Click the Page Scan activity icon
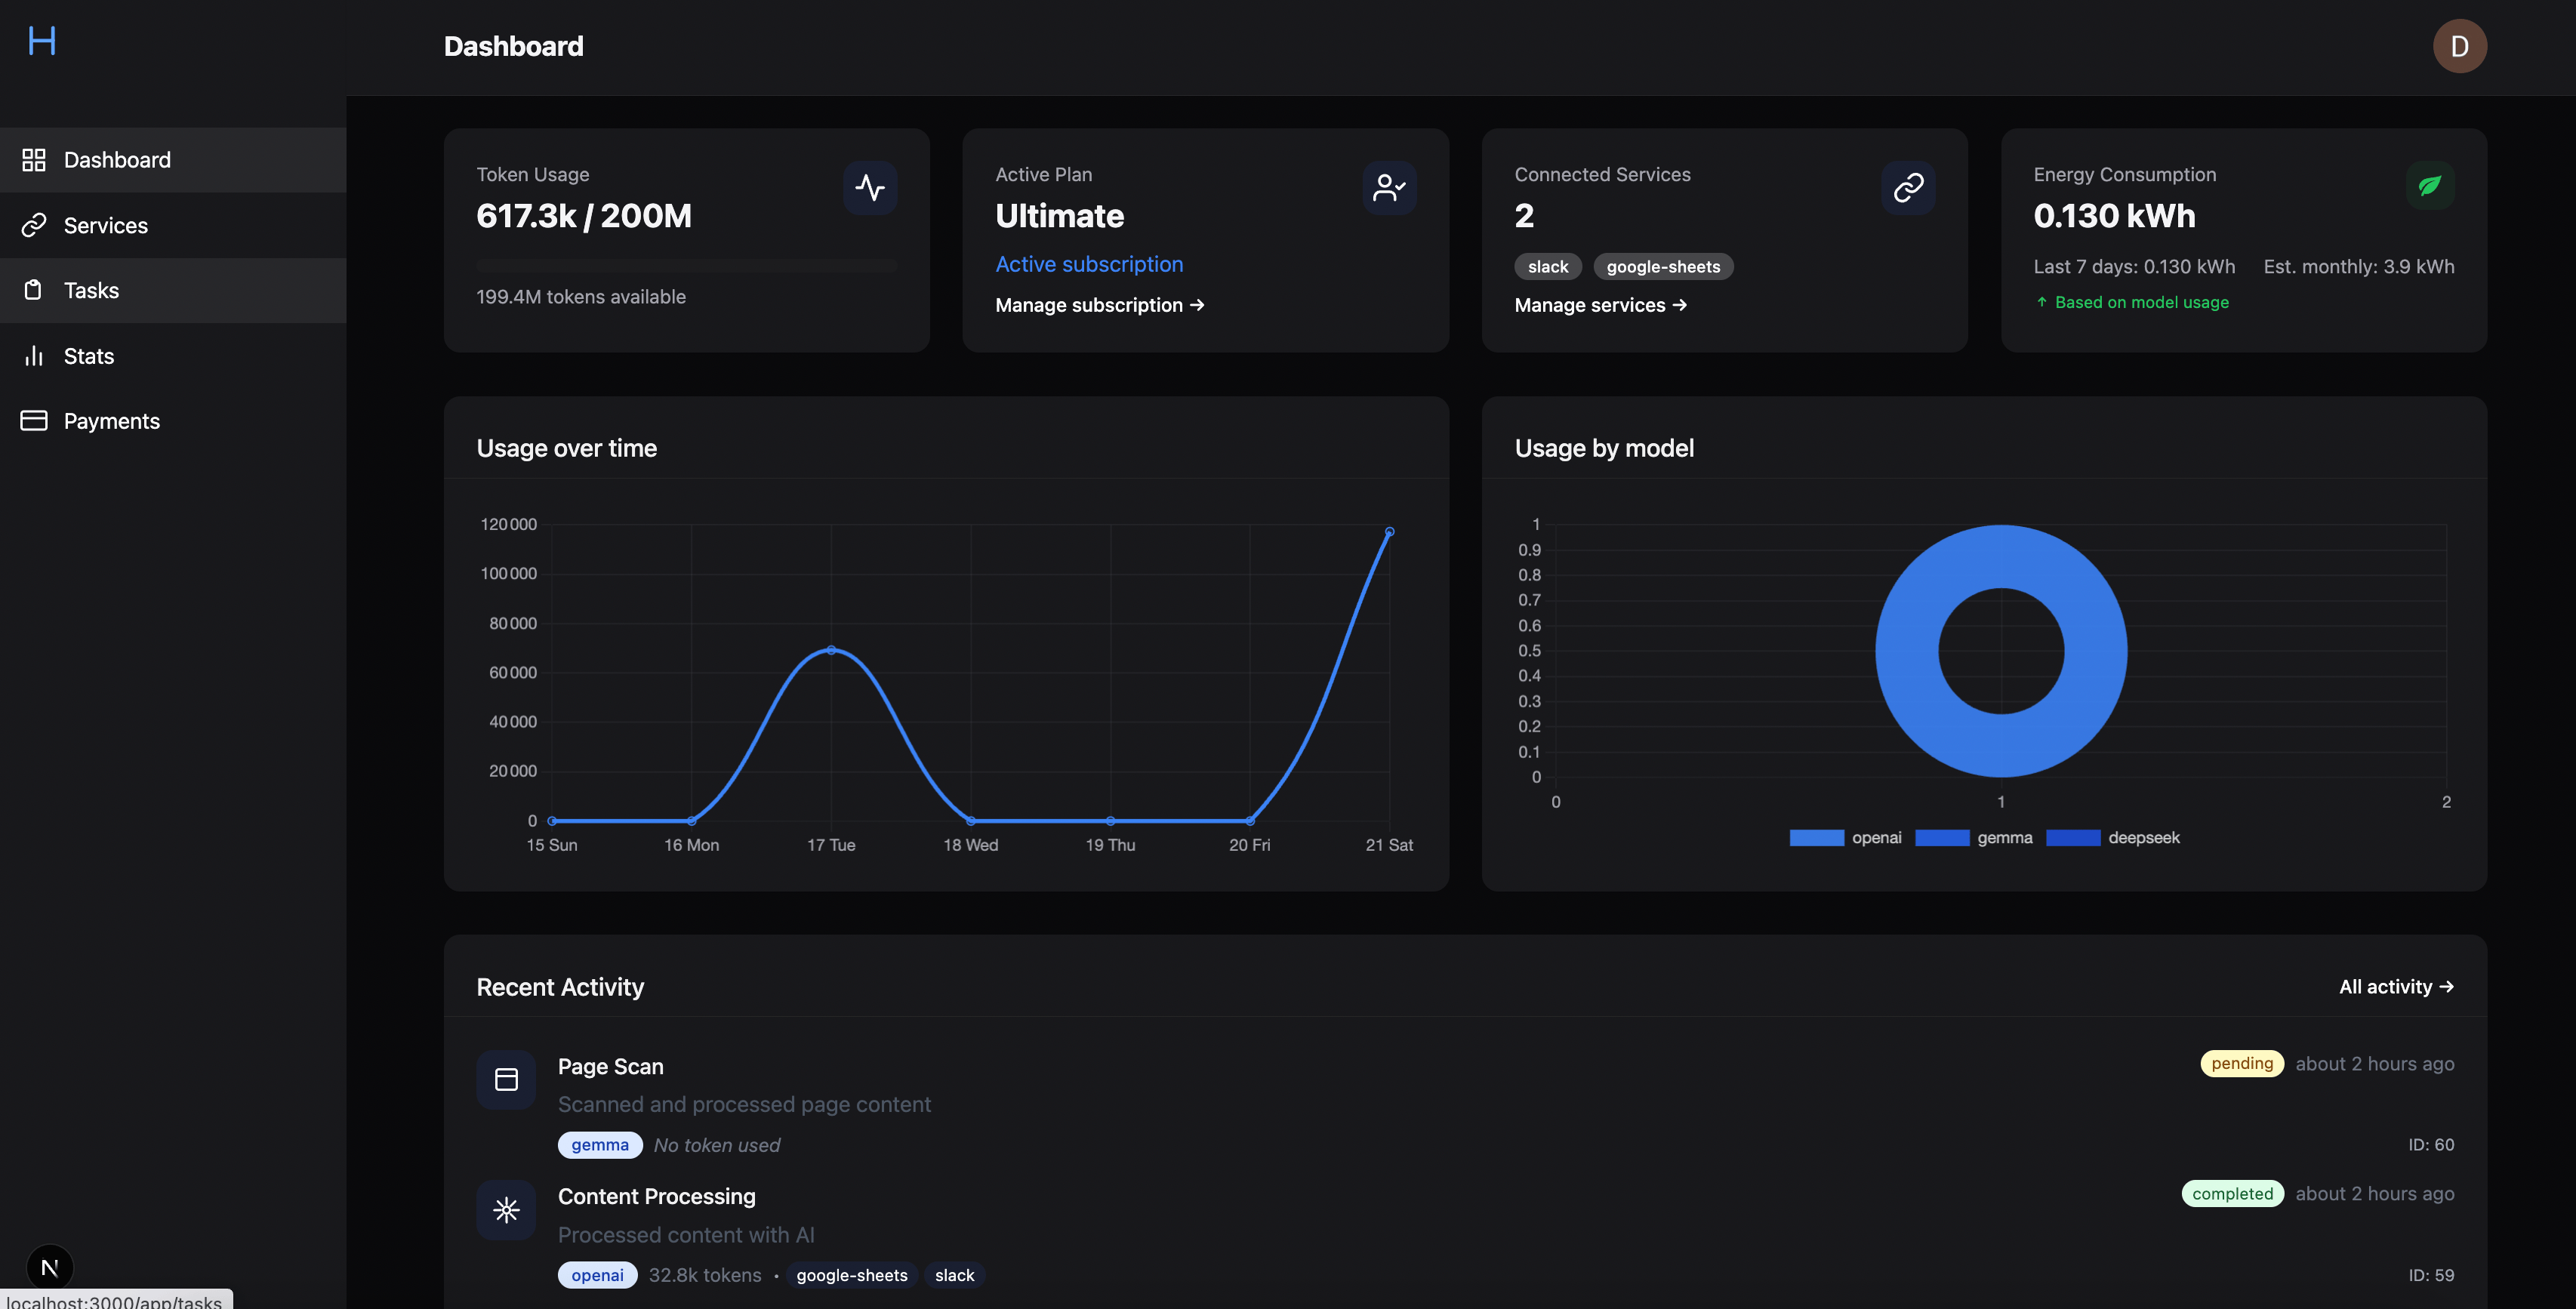This screenshot has width=2576, height=1309. [x=506, y=1079]
